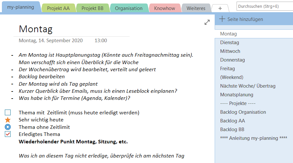This screenshot has height=163, width=293.
Task: Toggle blue circle tag for Thema ohne Zeitlimit
Action: coord(8,127)
